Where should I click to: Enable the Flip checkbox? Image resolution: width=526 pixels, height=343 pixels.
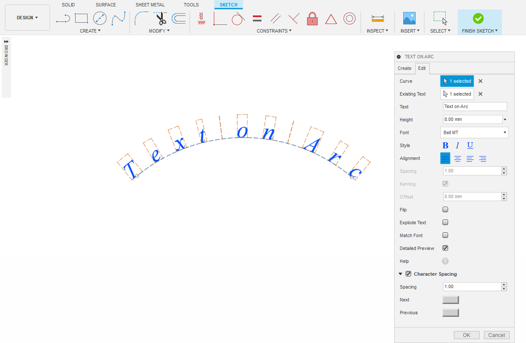pos(445,210)
